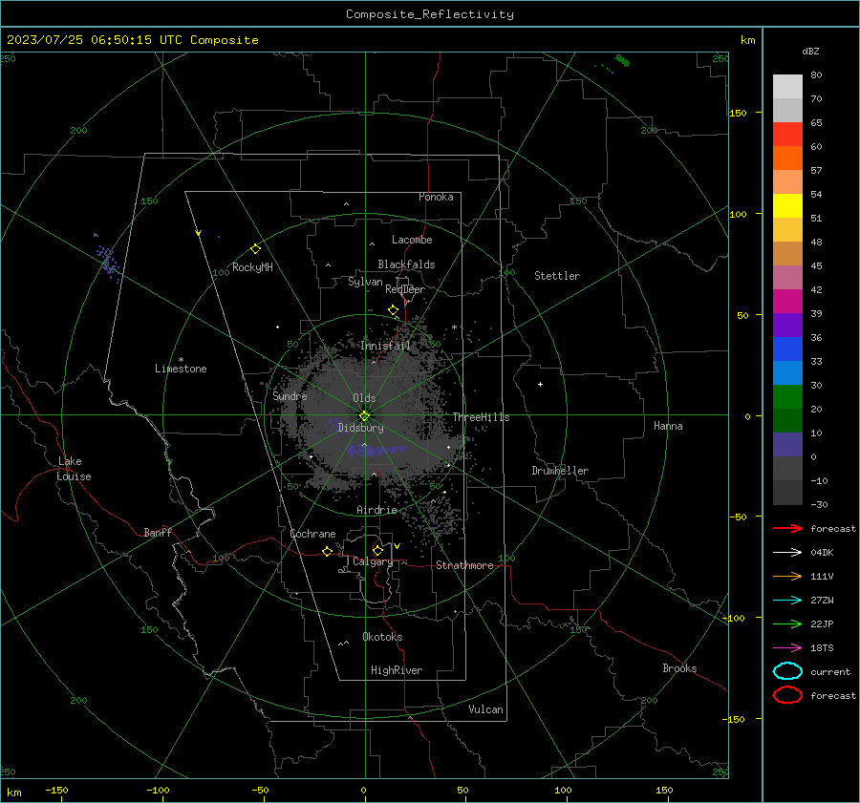Click the RedDeer city label

(405, 289)
